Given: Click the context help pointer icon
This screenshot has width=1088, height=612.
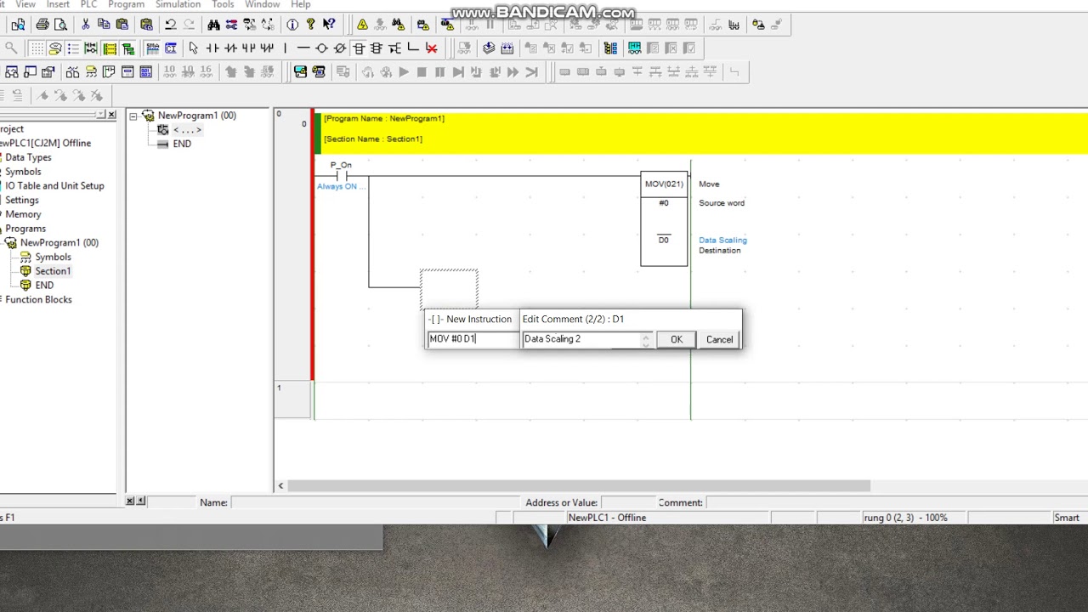Looking at the screenshot, I should [x=329, y=25].
